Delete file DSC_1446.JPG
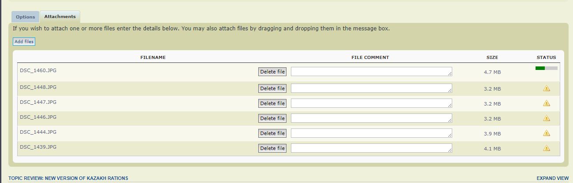This screenshot has height=183, width=573. tap(272, 118)
